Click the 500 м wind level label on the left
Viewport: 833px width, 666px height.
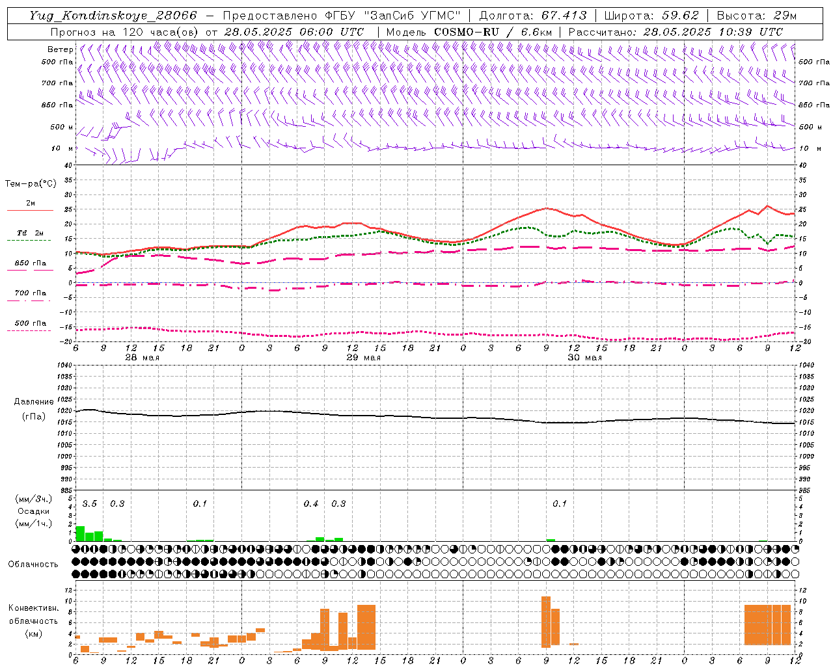pos(62,127)
